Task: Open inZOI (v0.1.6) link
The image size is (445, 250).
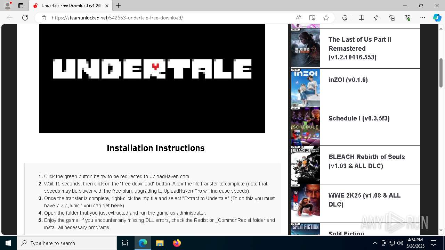Action: click(x=348, y=80)
